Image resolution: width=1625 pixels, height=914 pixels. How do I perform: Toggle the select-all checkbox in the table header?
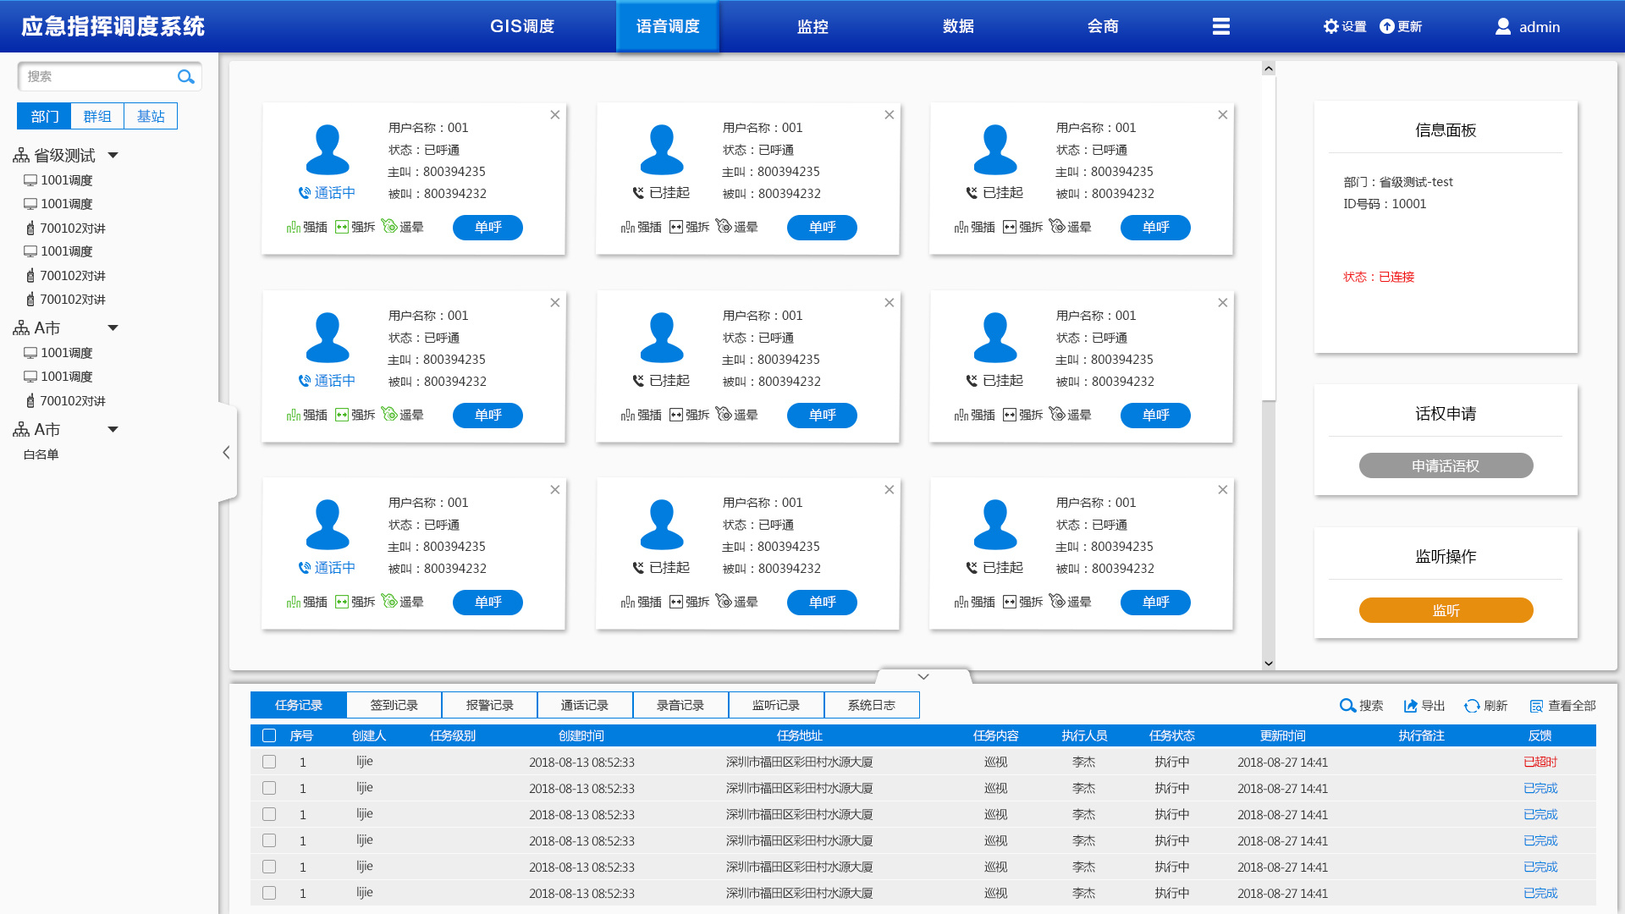(x=269, y=735)
